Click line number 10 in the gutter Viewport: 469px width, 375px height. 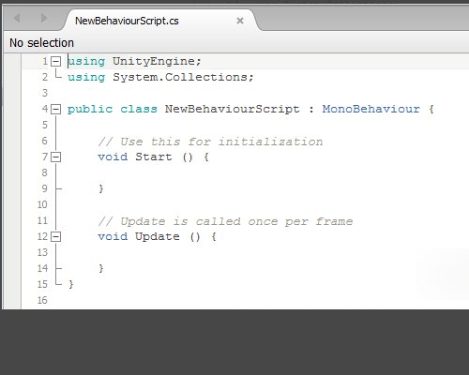tap(42, 204)
